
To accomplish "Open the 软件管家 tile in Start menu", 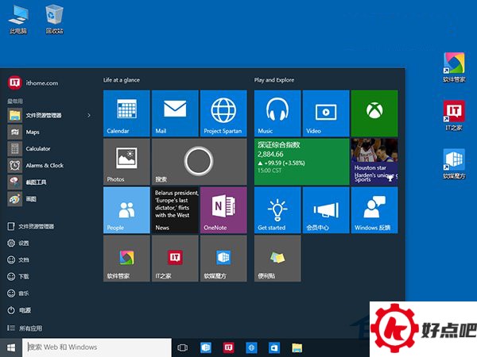I will [x=126, y=259].
